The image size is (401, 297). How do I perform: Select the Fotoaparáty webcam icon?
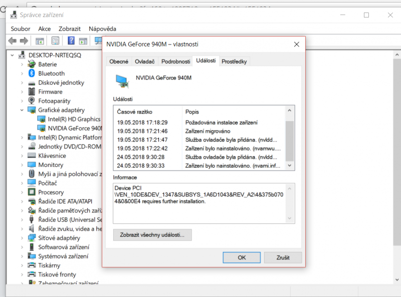click(x=32, y=100)
